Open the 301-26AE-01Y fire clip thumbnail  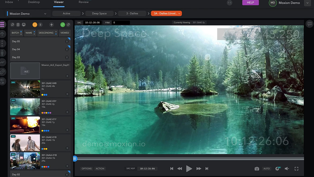click(x=25, y=124)
